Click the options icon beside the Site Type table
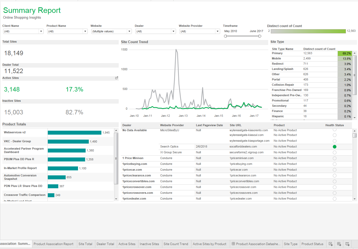Screen dimensions: 358x249 click(355, 75)
